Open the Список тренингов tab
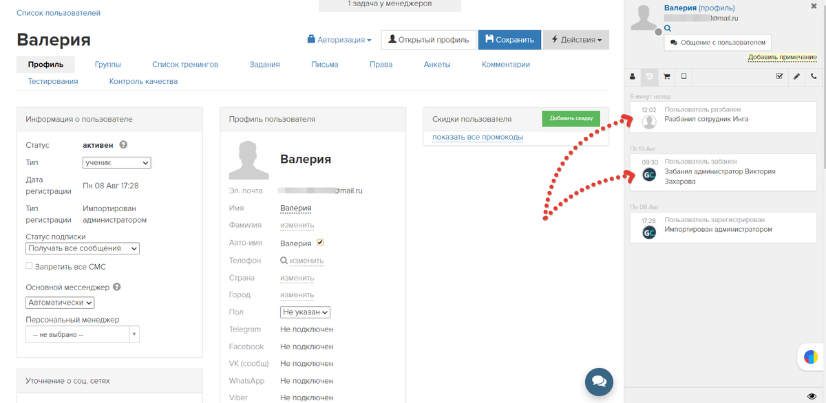Screen dimensions: 826x403 185,65
